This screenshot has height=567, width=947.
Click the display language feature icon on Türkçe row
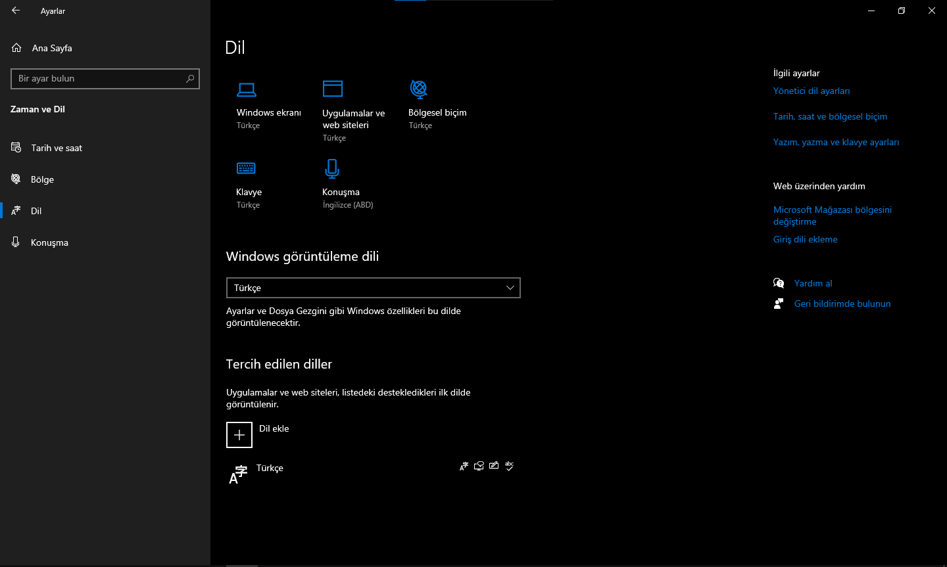pos(464,466)
